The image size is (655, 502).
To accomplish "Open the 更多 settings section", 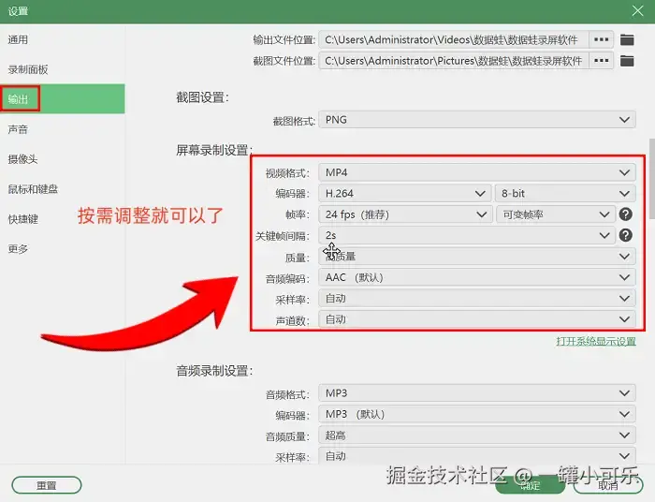I will pos(63,249).
